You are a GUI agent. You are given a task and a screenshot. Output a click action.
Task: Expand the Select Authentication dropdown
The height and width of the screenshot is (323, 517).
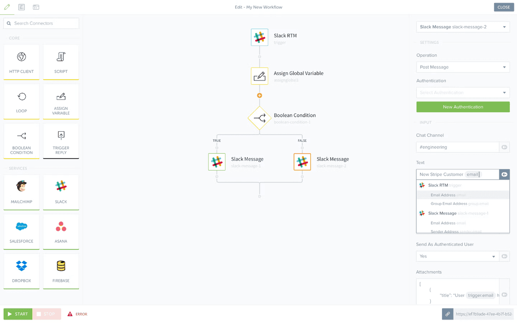click(x=463, y=93)
